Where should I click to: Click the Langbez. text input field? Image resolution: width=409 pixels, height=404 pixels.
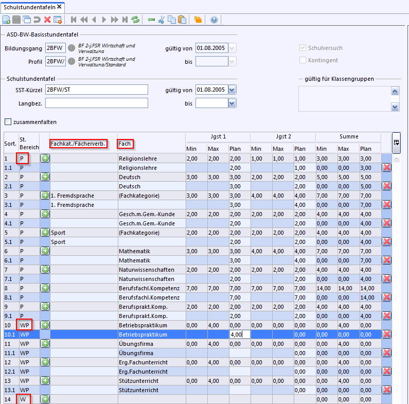[x=96, y=103]
